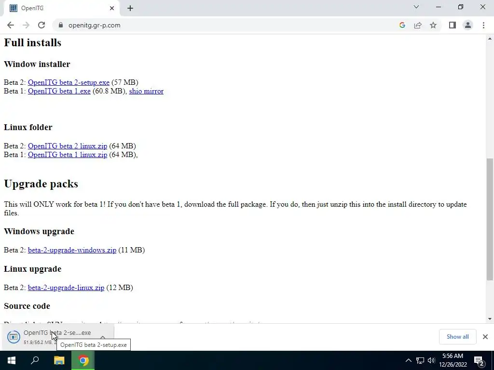Open the tab search chevron
Viewport: 494px width, 370px height.
click(416, 7)
